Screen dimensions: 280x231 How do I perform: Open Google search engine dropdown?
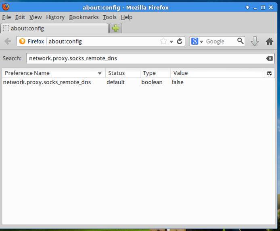point(197,41)
